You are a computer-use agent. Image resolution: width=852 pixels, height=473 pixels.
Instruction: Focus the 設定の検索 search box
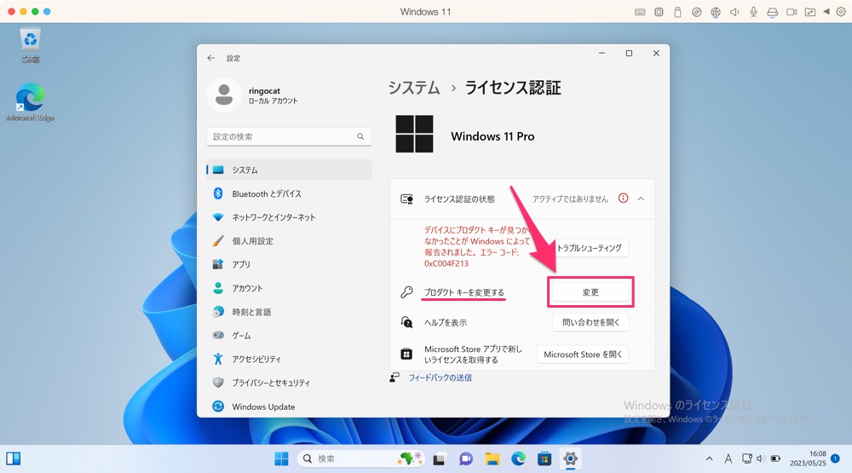pyautogui.click(x=289, y=136)
